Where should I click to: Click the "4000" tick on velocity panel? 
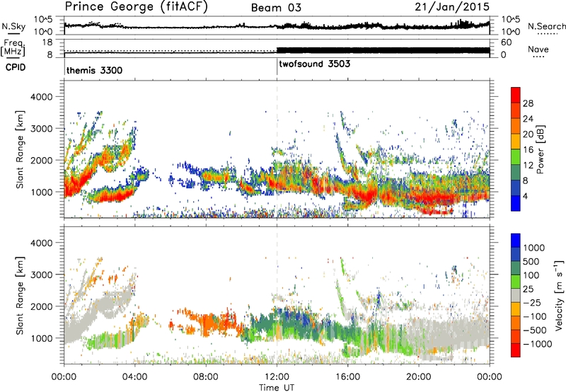(x=41, y=243)
